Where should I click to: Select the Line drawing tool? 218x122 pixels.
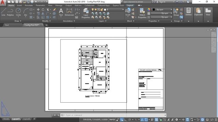click(3, 12)
